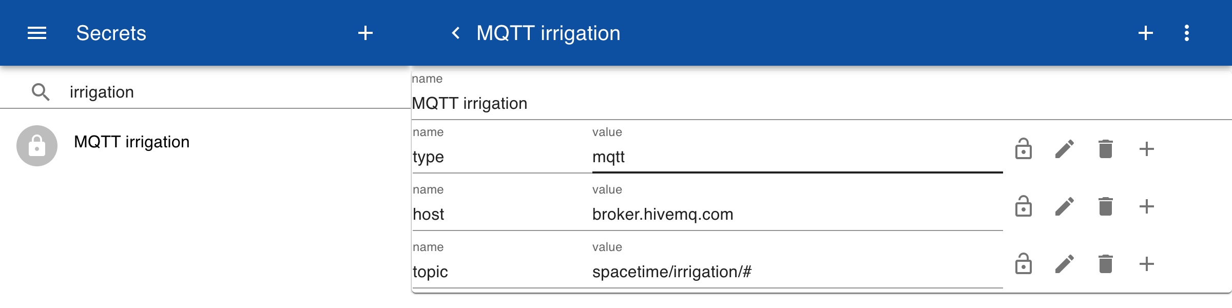Edit the type field with pencil icon
1232x308 pixels.
point(1065,149)
